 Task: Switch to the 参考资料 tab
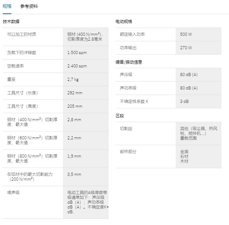29,6
